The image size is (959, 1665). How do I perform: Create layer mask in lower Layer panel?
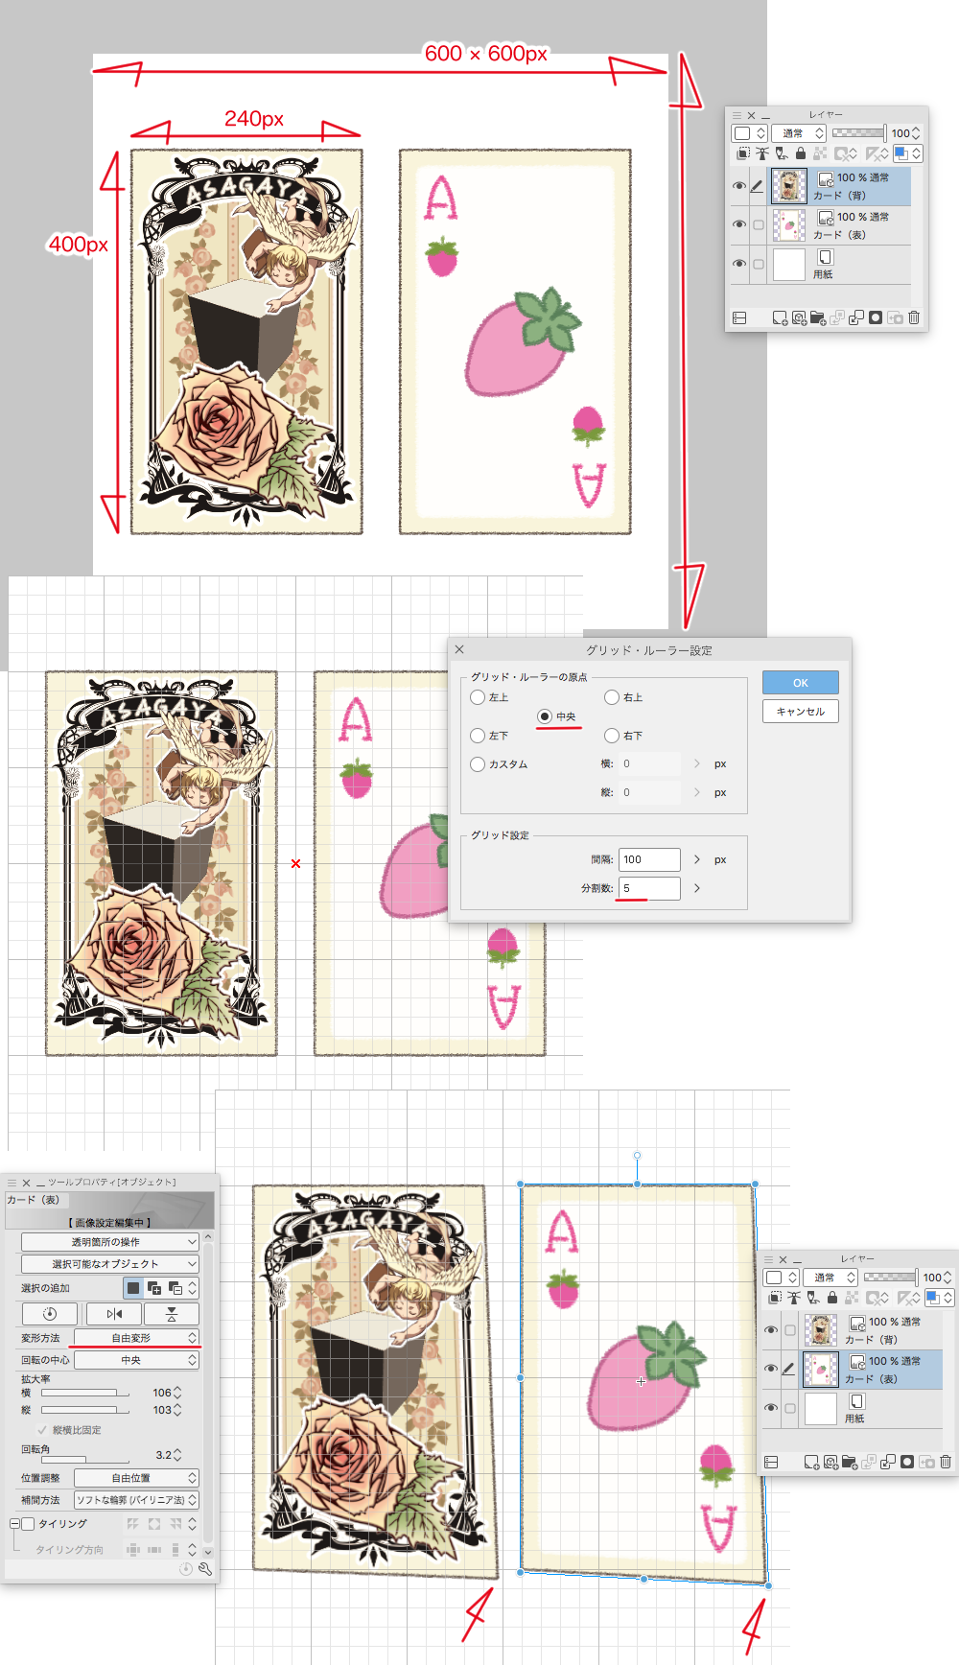907,1462
